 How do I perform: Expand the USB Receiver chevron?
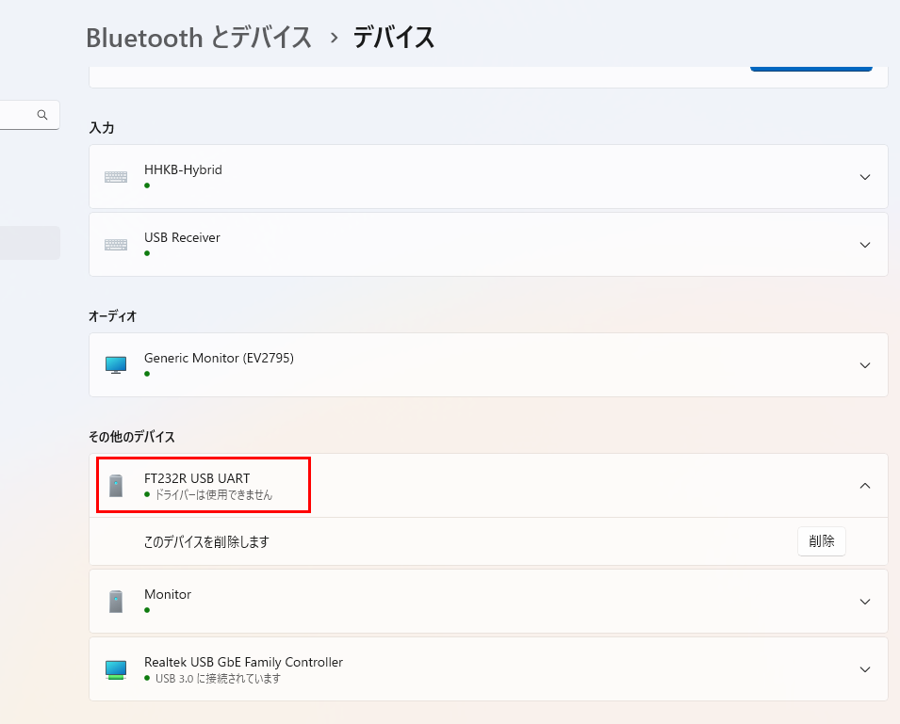coord(865,245)
